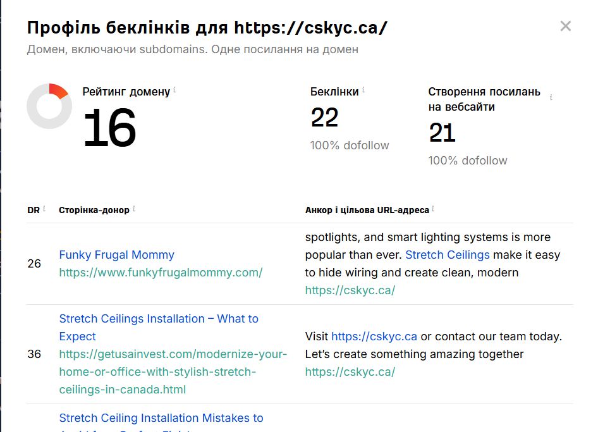598x432 pixels.
Task: Click info icon beside Створення посилань на вебсайти
Action: [551, 97]
